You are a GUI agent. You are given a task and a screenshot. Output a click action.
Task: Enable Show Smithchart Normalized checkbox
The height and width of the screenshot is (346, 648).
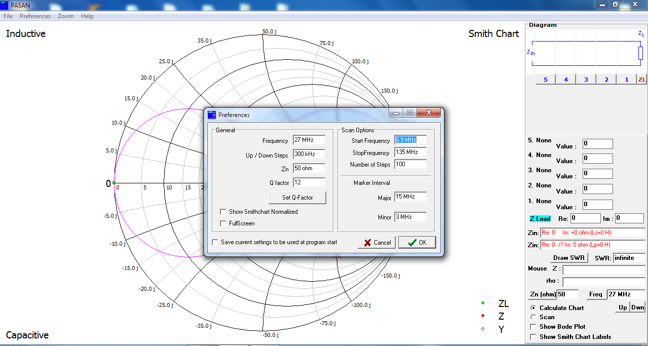pyautogui.click(x=223, y=212)
